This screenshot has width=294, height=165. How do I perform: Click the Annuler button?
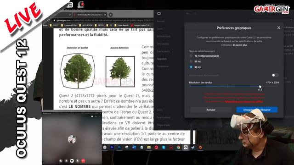[x=211, y=110]
